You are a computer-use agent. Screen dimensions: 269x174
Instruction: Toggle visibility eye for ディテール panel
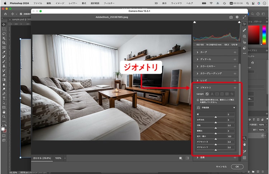(x=235, y=59)
